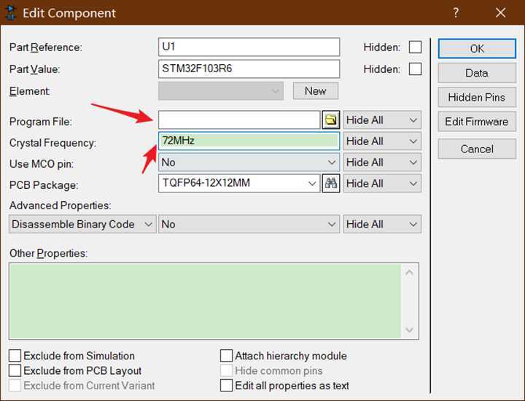Click Other Properties scrollbar up arrow
This screenshot has width=525, height=401.
(x=410, y=273)
